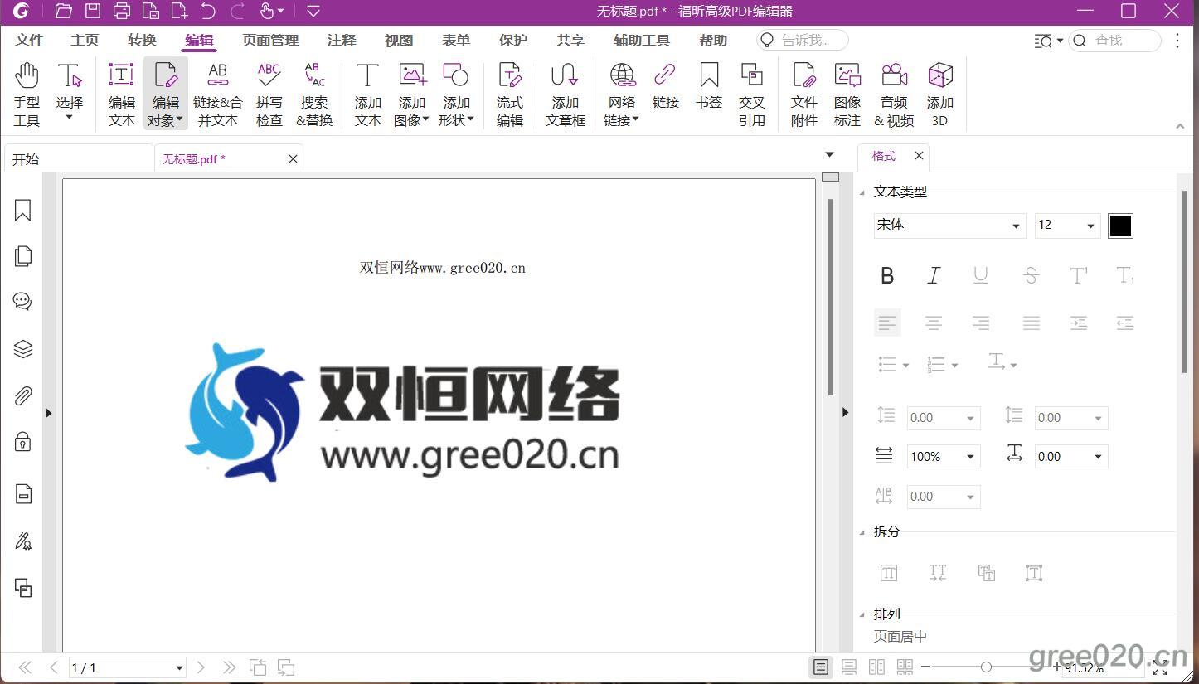Open the Link & Join Text tool
This screenshot has width=1199, height=684.
point(218,94)
